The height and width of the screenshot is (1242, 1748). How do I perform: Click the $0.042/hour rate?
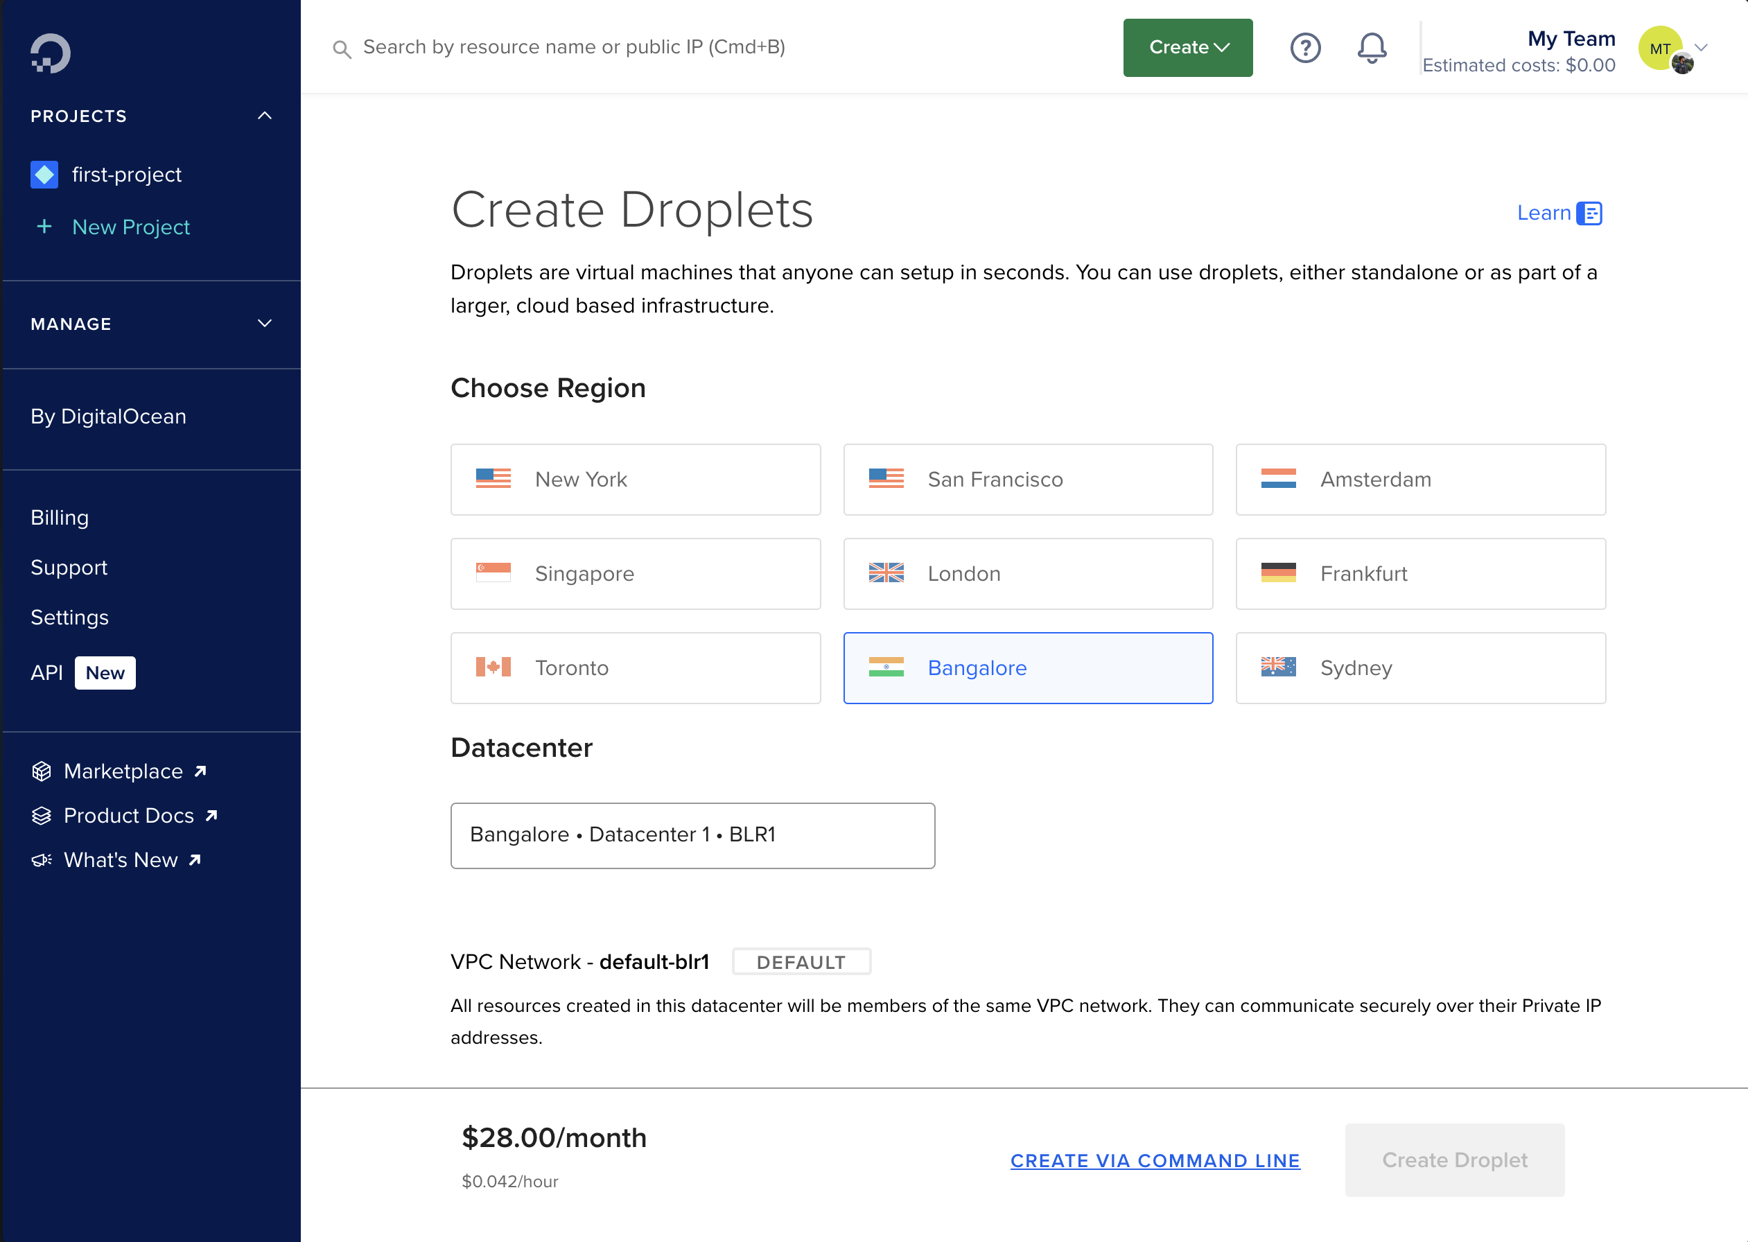tap(510, 1181)
